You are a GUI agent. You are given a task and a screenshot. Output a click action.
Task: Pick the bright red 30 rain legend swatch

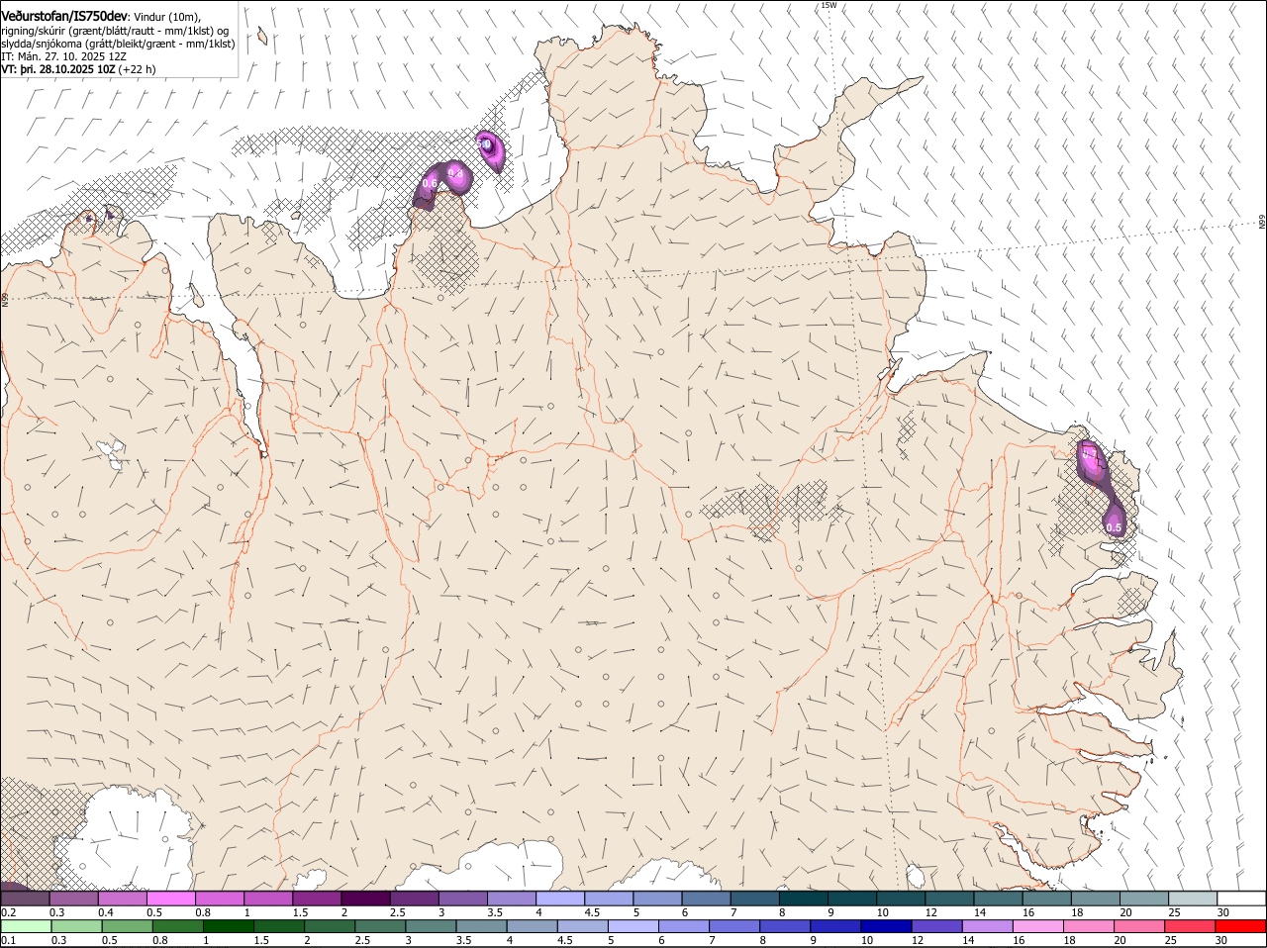point(1241,926)
